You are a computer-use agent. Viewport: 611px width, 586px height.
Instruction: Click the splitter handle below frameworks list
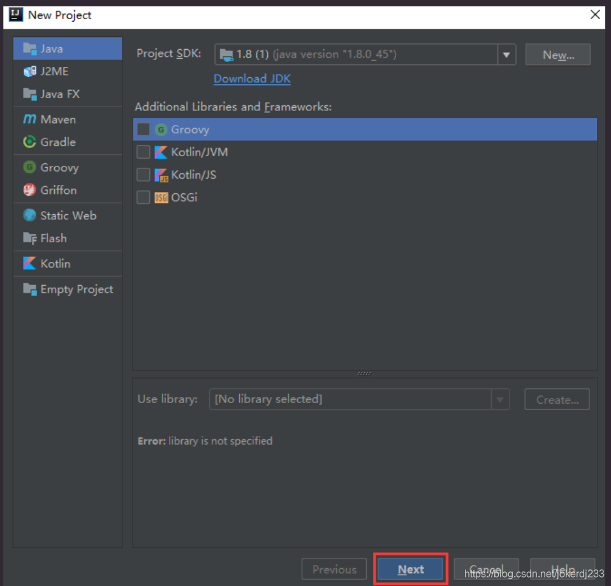[364, 373]
